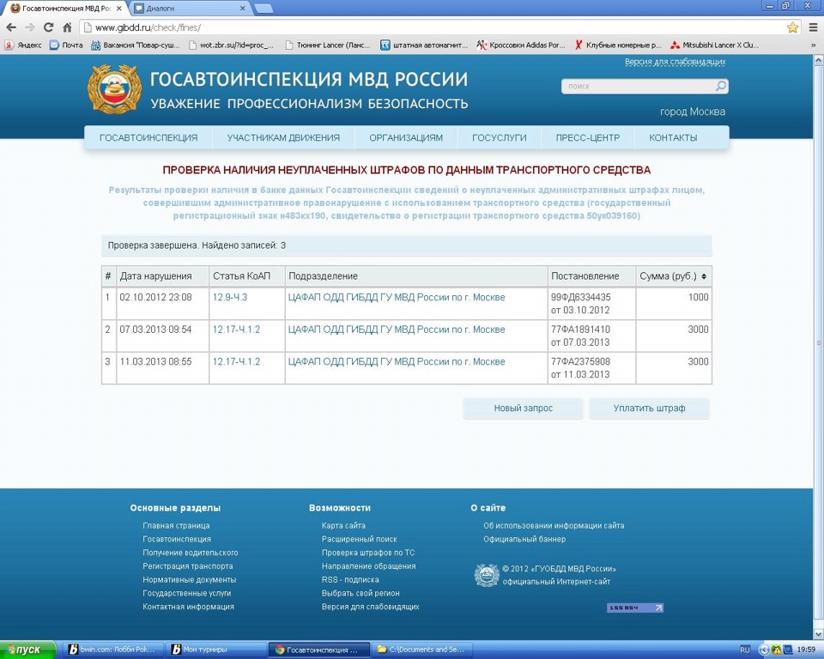The width and height of the screenshot is (824, 659).
Task: Reload the page with the refresh icon
Action: (48, 27)
